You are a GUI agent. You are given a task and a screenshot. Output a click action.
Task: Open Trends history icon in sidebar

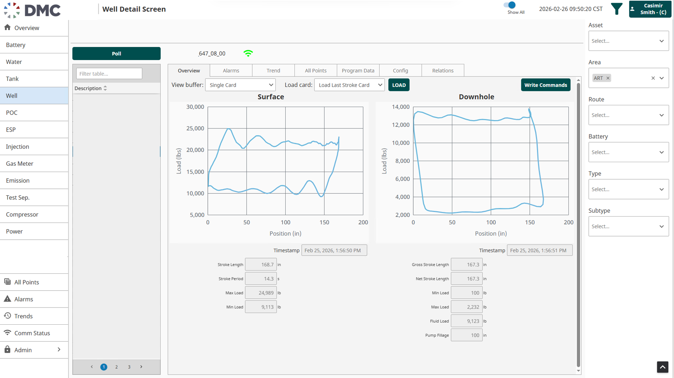pyautogui.click(x=7, y=316)
